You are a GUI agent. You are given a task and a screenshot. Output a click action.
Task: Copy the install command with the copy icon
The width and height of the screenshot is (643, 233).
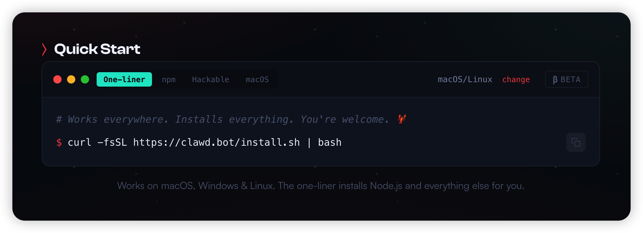[x=576, y=142]
